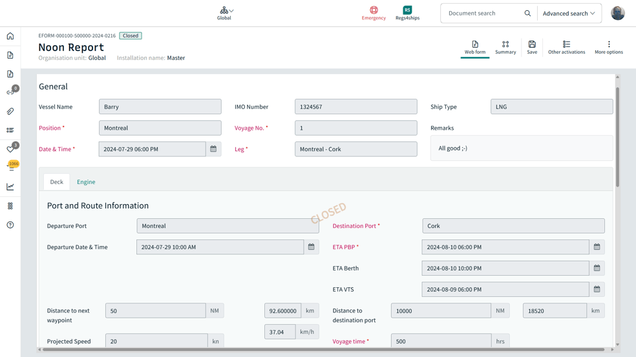Screen dimensions: 636x357
Task: Open calendar picker for Date & Time
Action: click(213, 149)
